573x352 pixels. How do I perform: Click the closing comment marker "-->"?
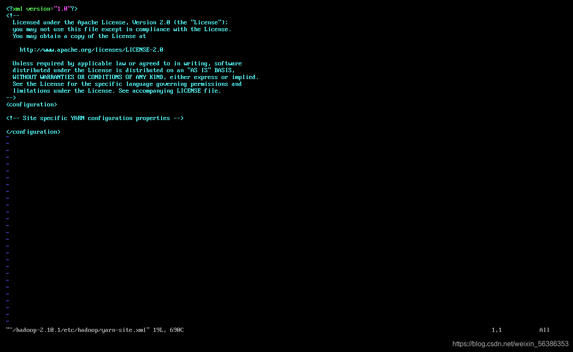coord(11,97)
